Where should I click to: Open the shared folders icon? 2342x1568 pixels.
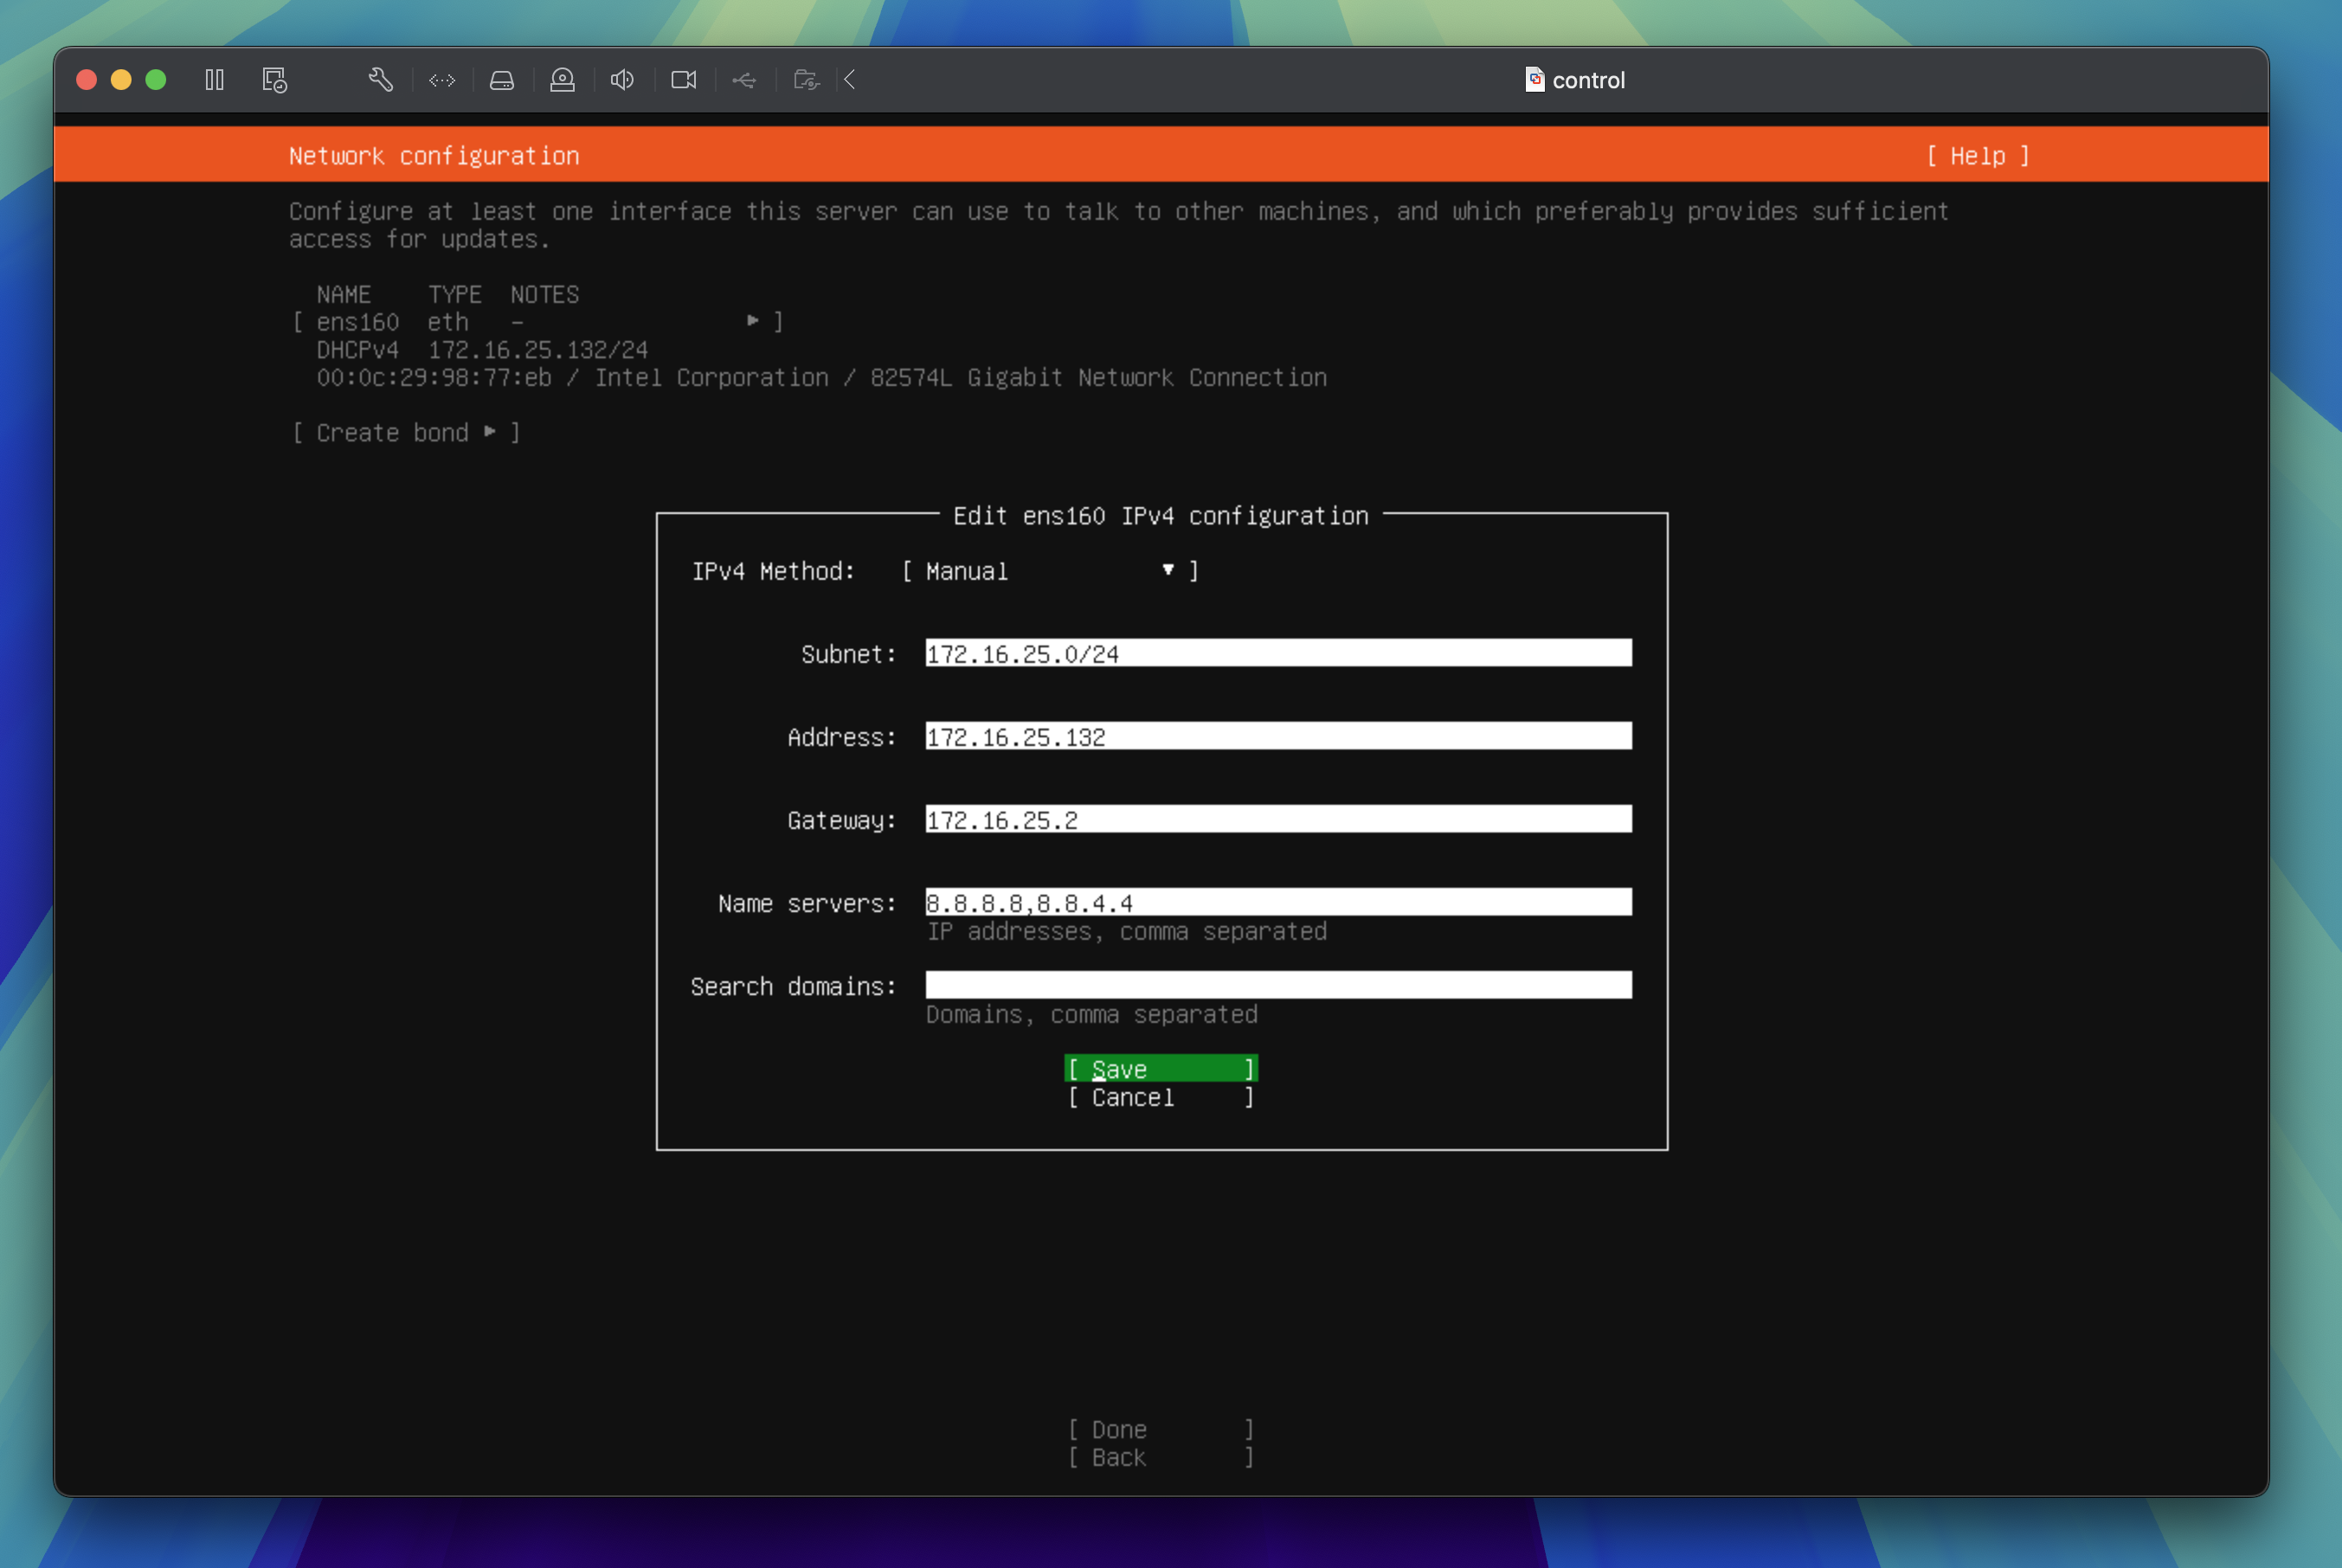click(x=806, y=80)
